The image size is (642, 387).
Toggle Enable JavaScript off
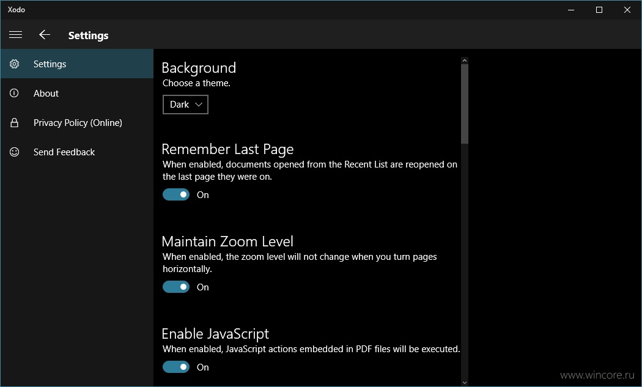coord(176,367)
